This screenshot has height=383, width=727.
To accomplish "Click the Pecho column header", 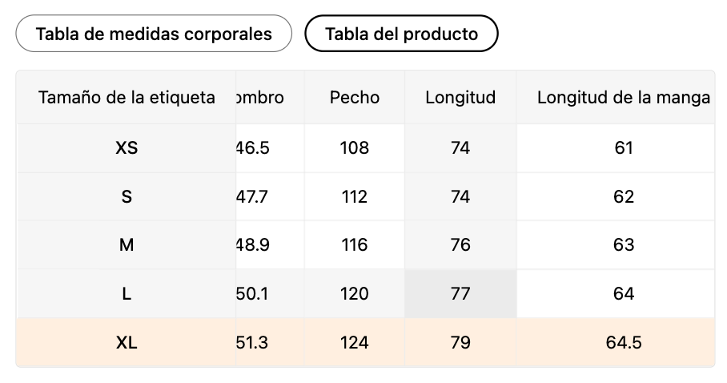I will (355, 98).
